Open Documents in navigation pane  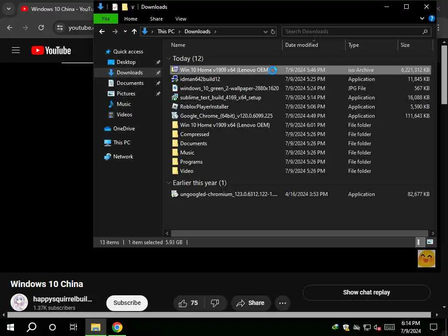[x=130, y=83]
